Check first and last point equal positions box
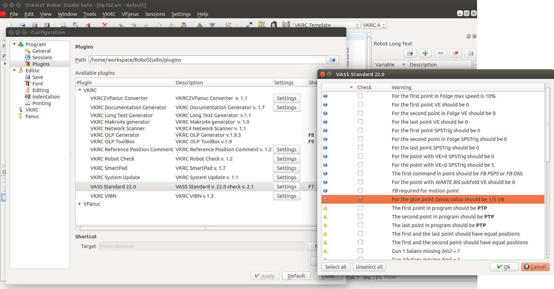Screen dimensions: 554x289 coord(360,234)
